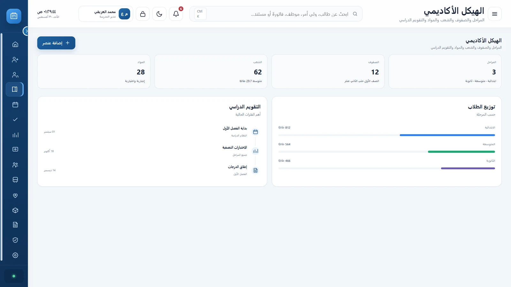This screenshot has height=287, width=511.
Task: Open the document icon in sidebar
Action: click(15, 225)
